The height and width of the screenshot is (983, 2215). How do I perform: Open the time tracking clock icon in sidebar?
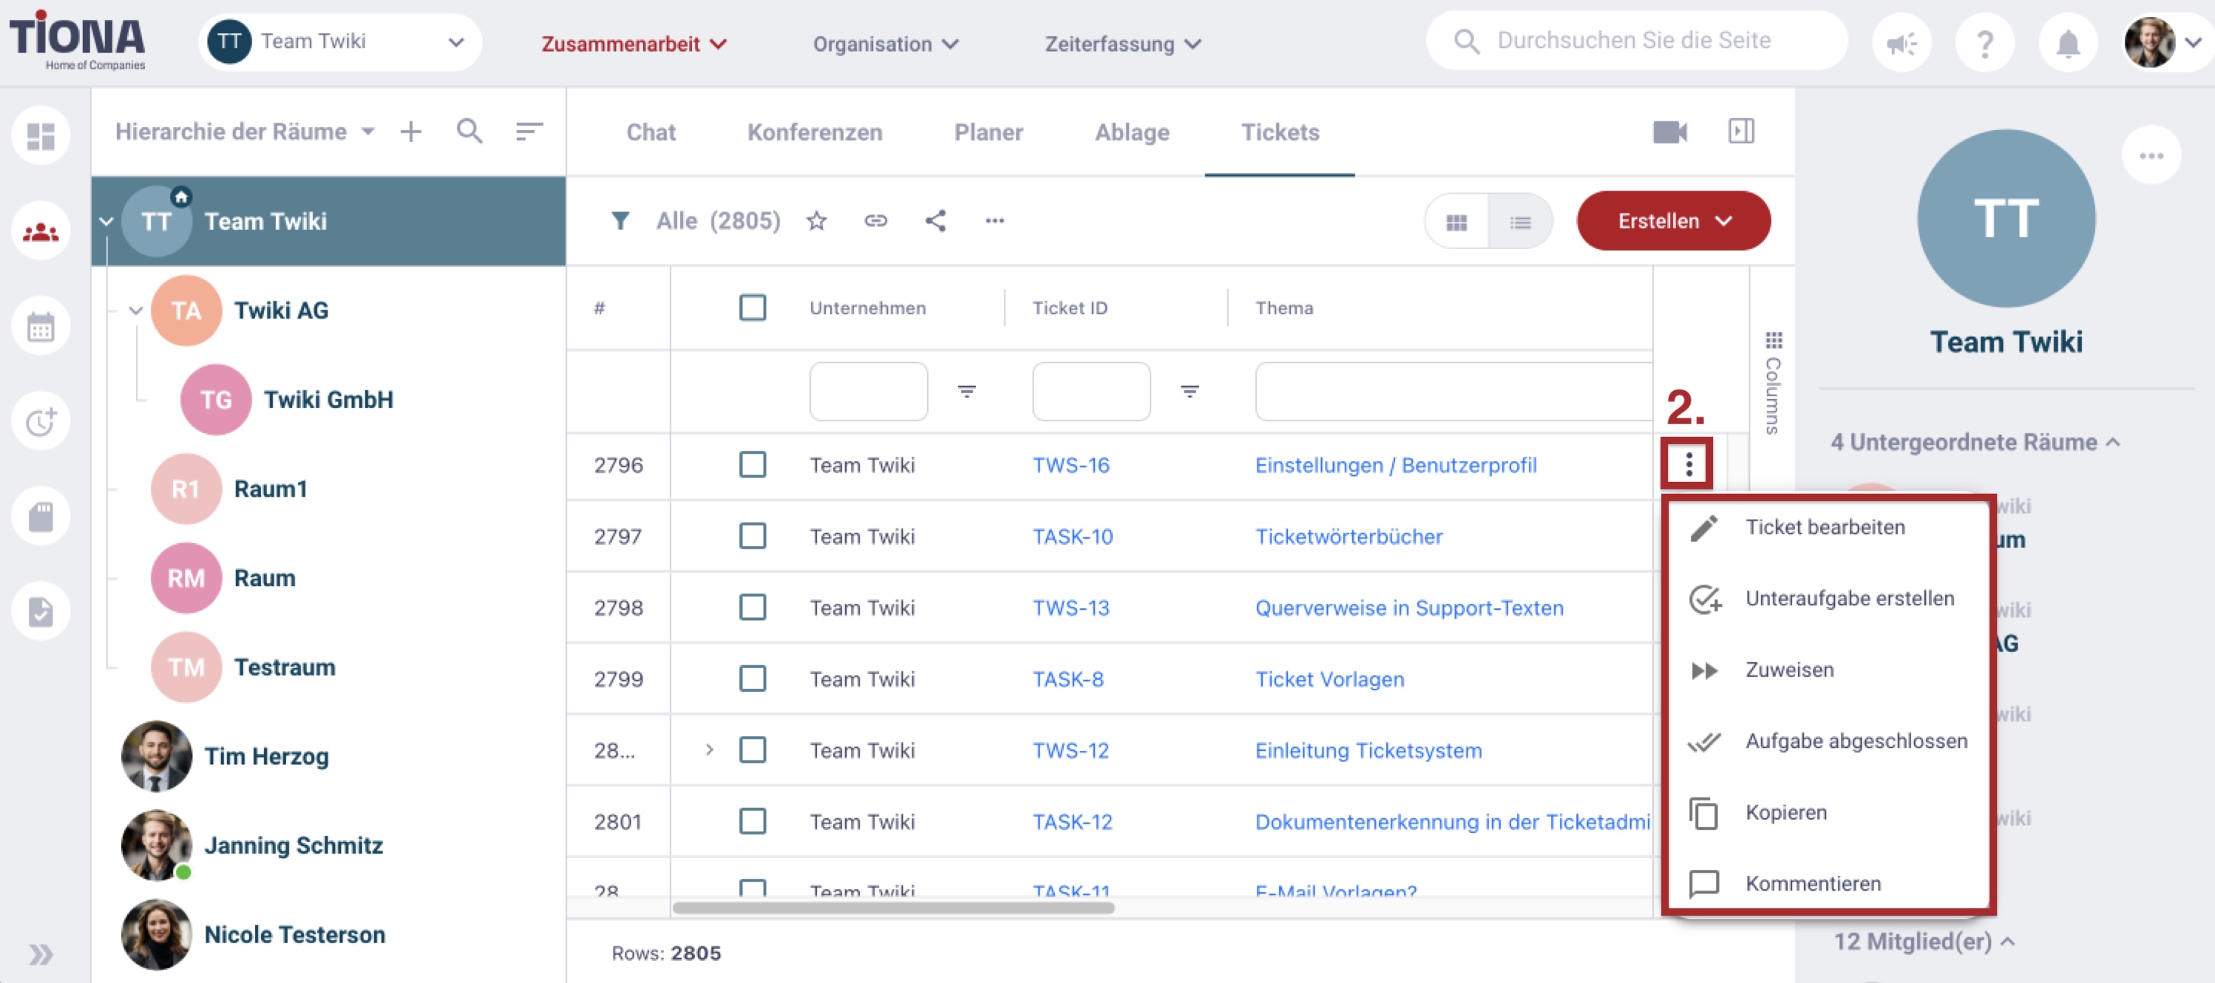coord(41,422)
